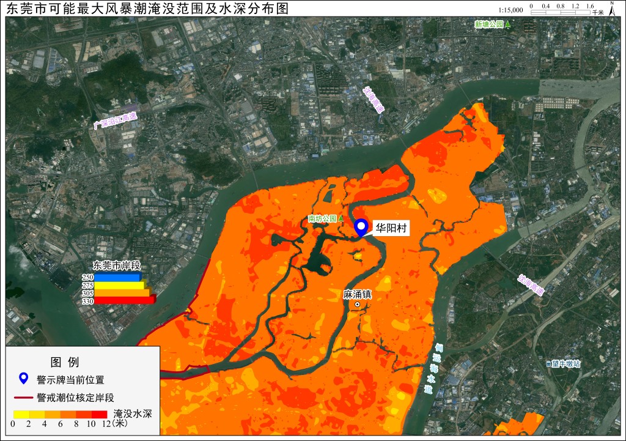Click the north arrow compass icon

613,9
